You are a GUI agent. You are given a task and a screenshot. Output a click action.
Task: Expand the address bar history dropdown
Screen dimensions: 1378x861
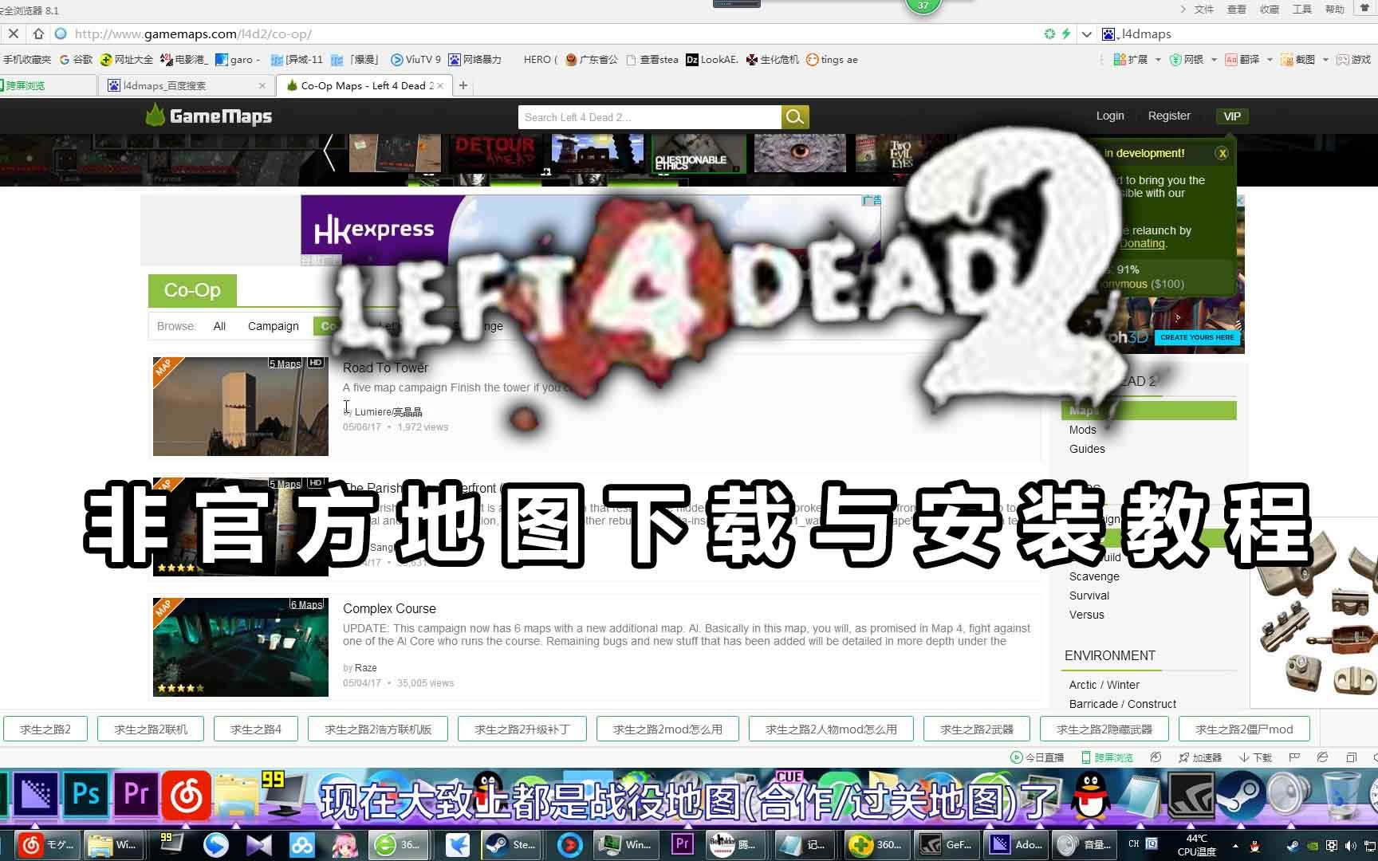pyautogui.click(x=1086, y=34)
